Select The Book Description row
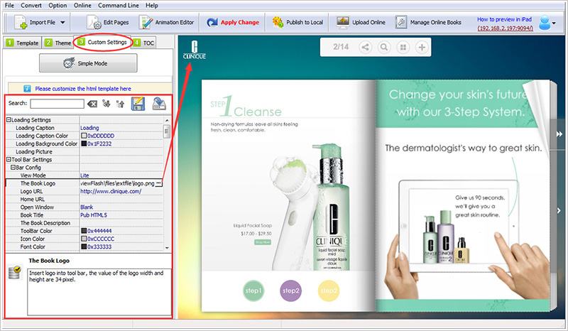 (x=84, y=223)
